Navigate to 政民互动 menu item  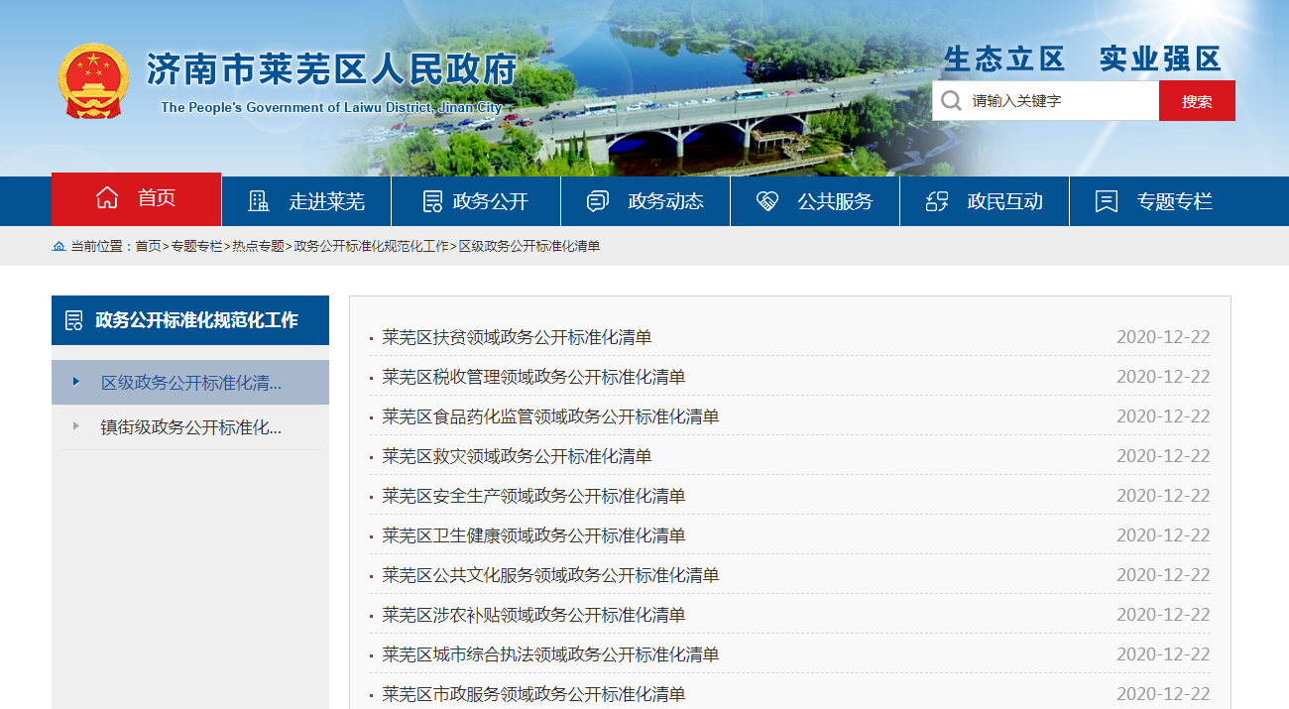tap(985, 201)
